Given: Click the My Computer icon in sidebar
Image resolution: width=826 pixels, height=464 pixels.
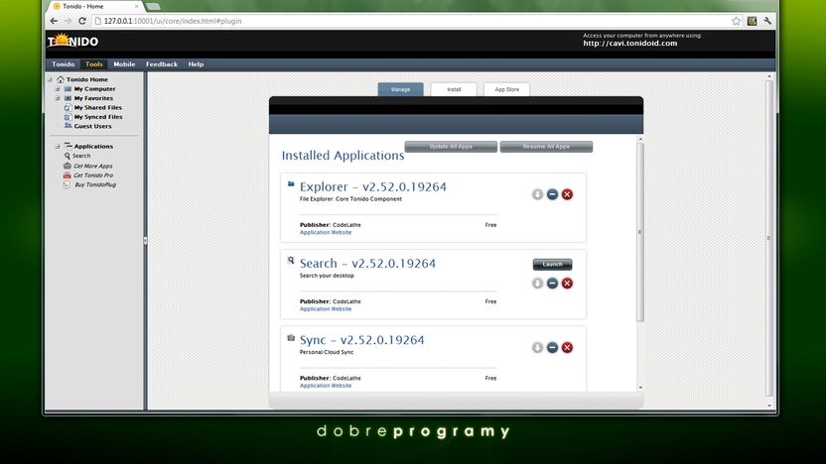Looking at the screenshot, I should 68,89.
